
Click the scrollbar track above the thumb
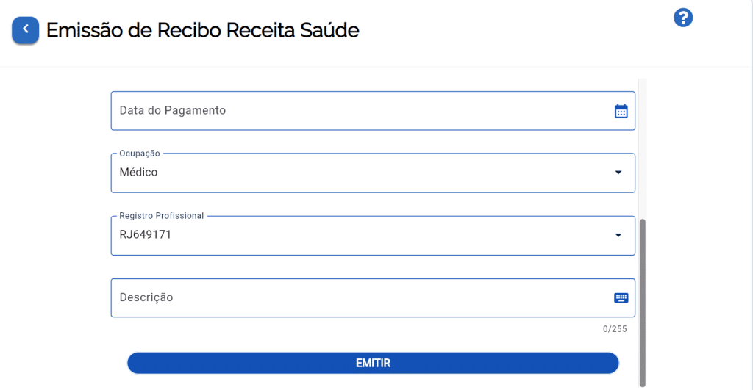(642, 147)
